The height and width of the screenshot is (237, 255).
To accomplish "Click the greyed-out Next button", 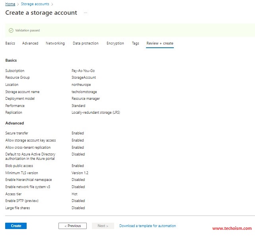I will (103, 226).
